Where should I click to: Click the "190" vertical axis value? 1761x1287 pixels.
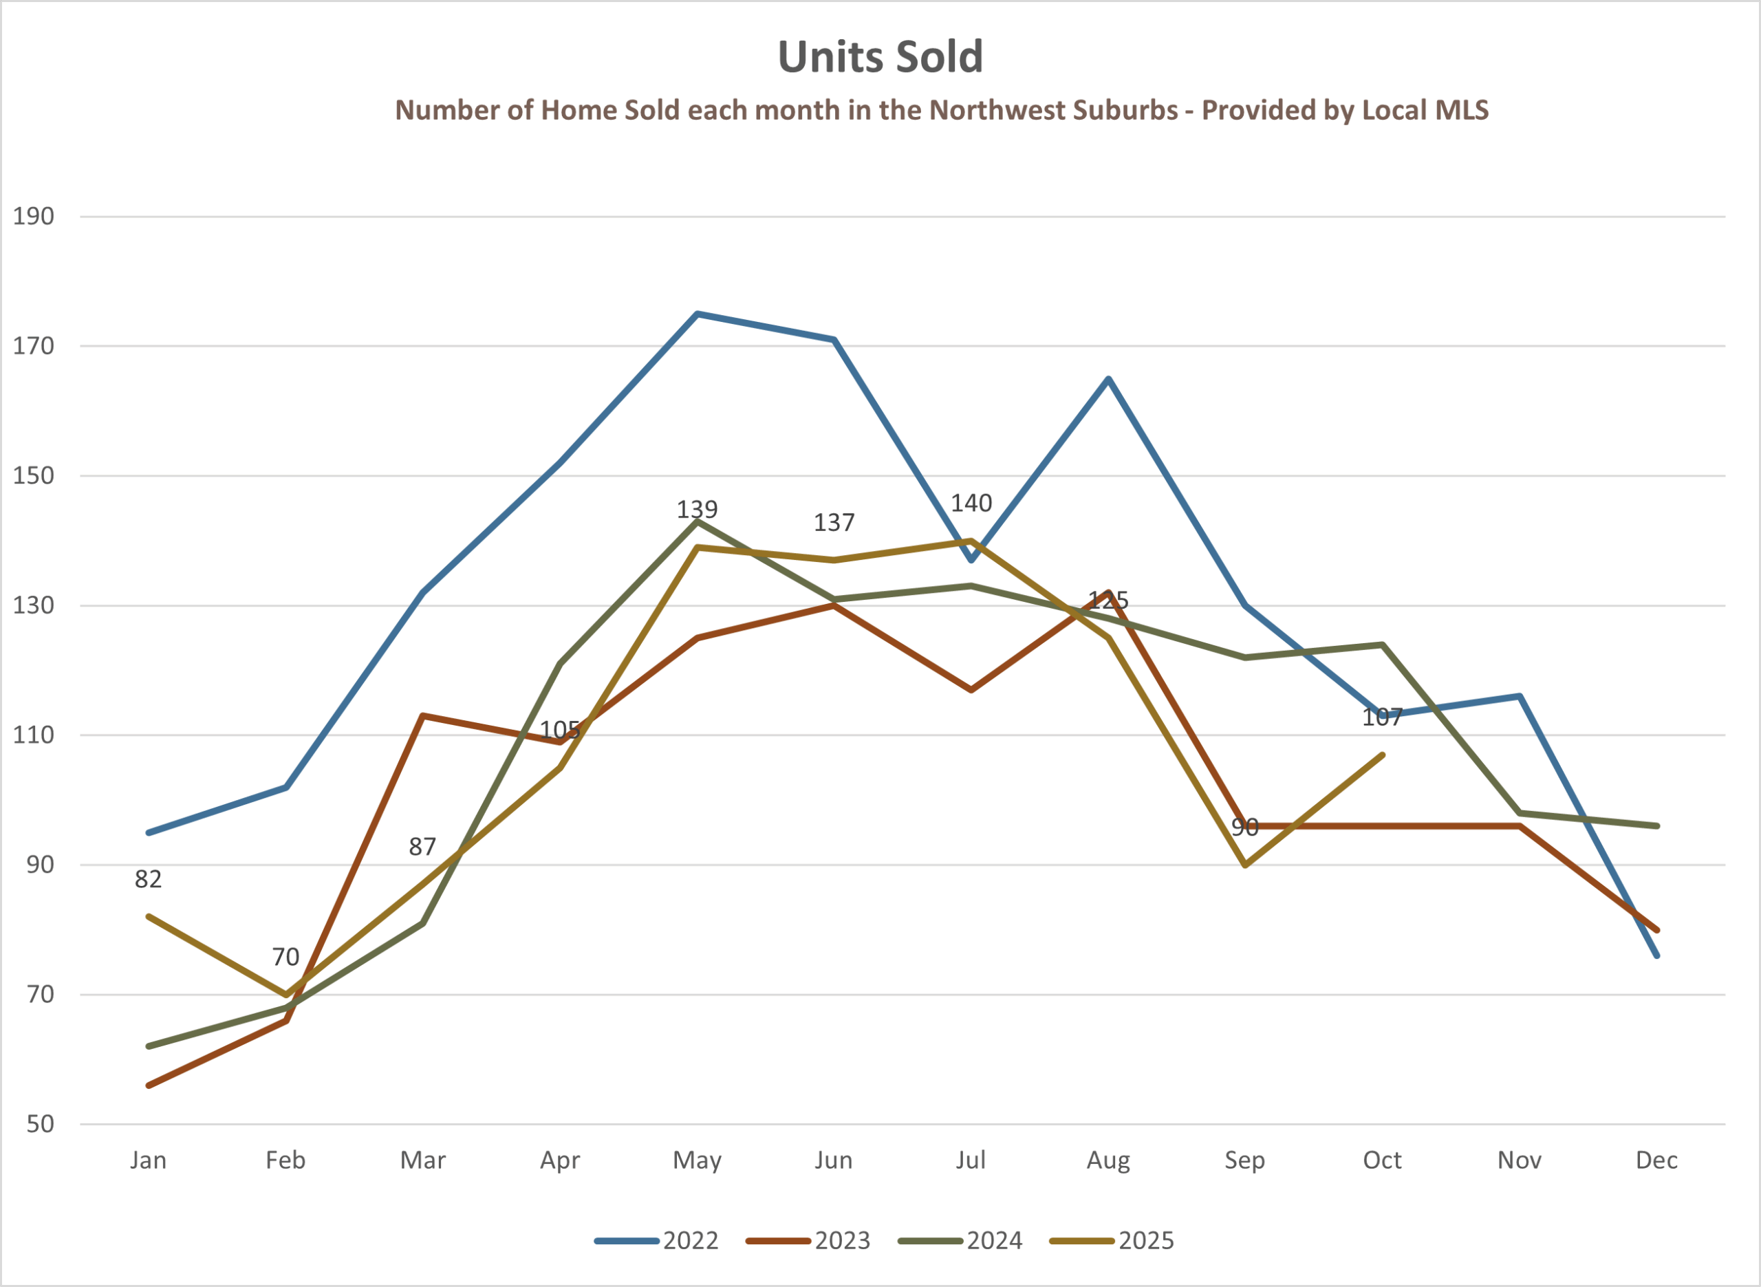pyautogui.click(x=34, y=217)
